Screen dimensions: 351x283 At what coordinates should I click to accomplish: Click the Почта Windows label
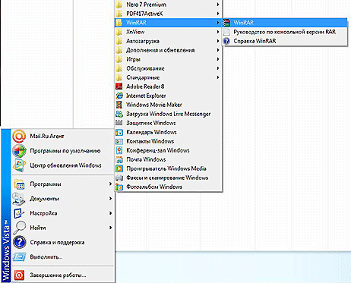[146, 159]
